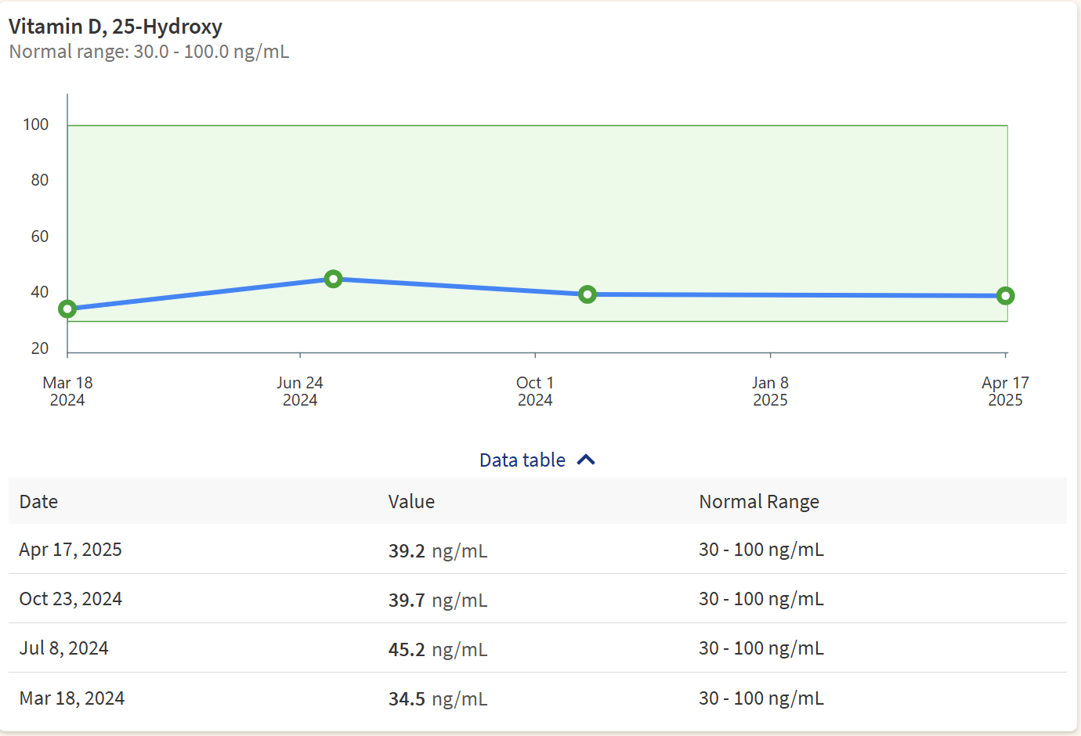Select the Jul 2024 peak data point
This screenshot has width=1081, height=736.
coord(333,280)
